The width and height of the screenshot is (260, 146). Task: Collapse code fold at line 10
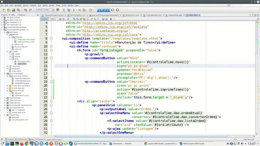coord(51,46)
